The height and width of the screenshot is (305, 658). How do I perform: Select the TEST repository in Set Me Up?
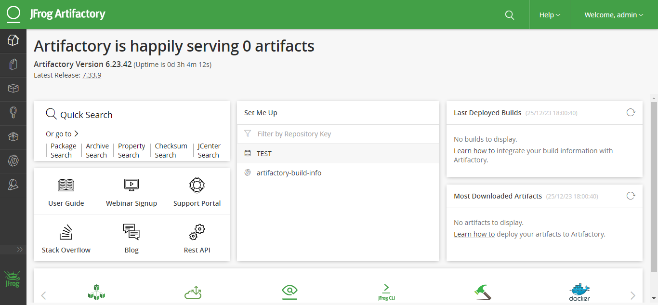(x=264, y=154)
